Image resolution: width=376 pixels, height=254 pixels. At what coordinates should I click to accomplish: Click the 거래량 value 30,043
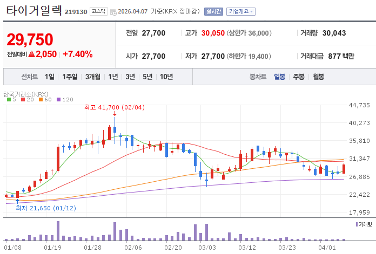pos(334,33)
